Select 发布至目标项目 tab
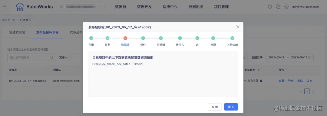This screenshot has height=116, width=327. 47,32
